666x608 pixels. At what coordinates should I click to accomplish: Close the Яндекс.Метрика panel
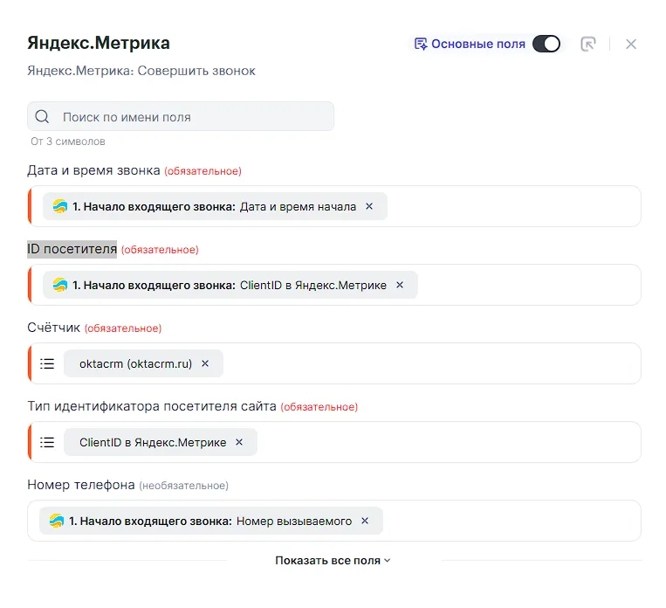pyautogui.click(x=631, y=44)
